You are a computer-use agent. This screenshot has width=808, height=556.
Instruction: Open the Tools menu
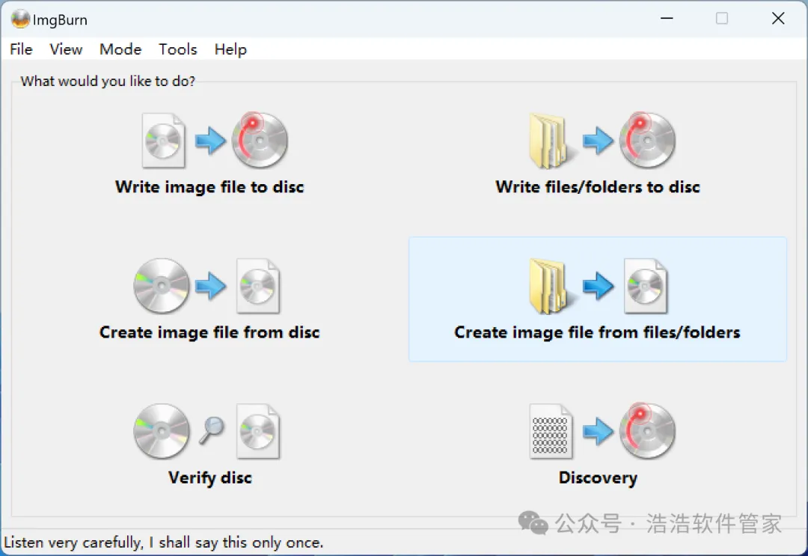pos(178,49)
